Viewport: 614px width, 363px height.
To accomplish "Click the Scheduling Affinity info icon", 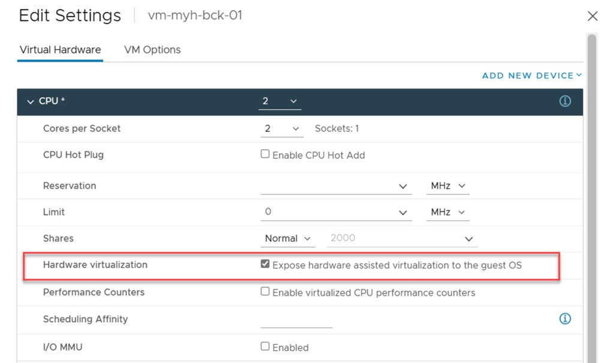I will click(565, 319).
